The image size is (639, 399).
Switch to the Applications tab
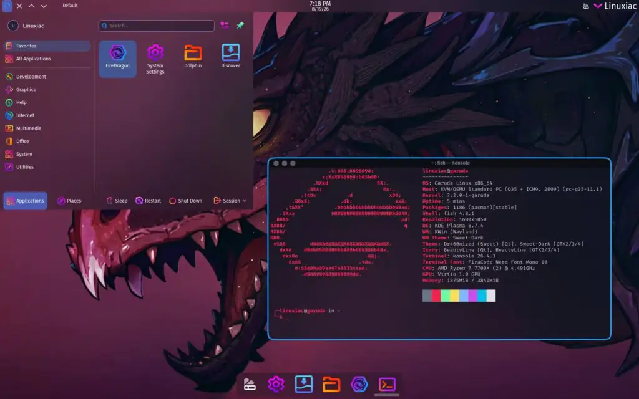tap(25, 201)
